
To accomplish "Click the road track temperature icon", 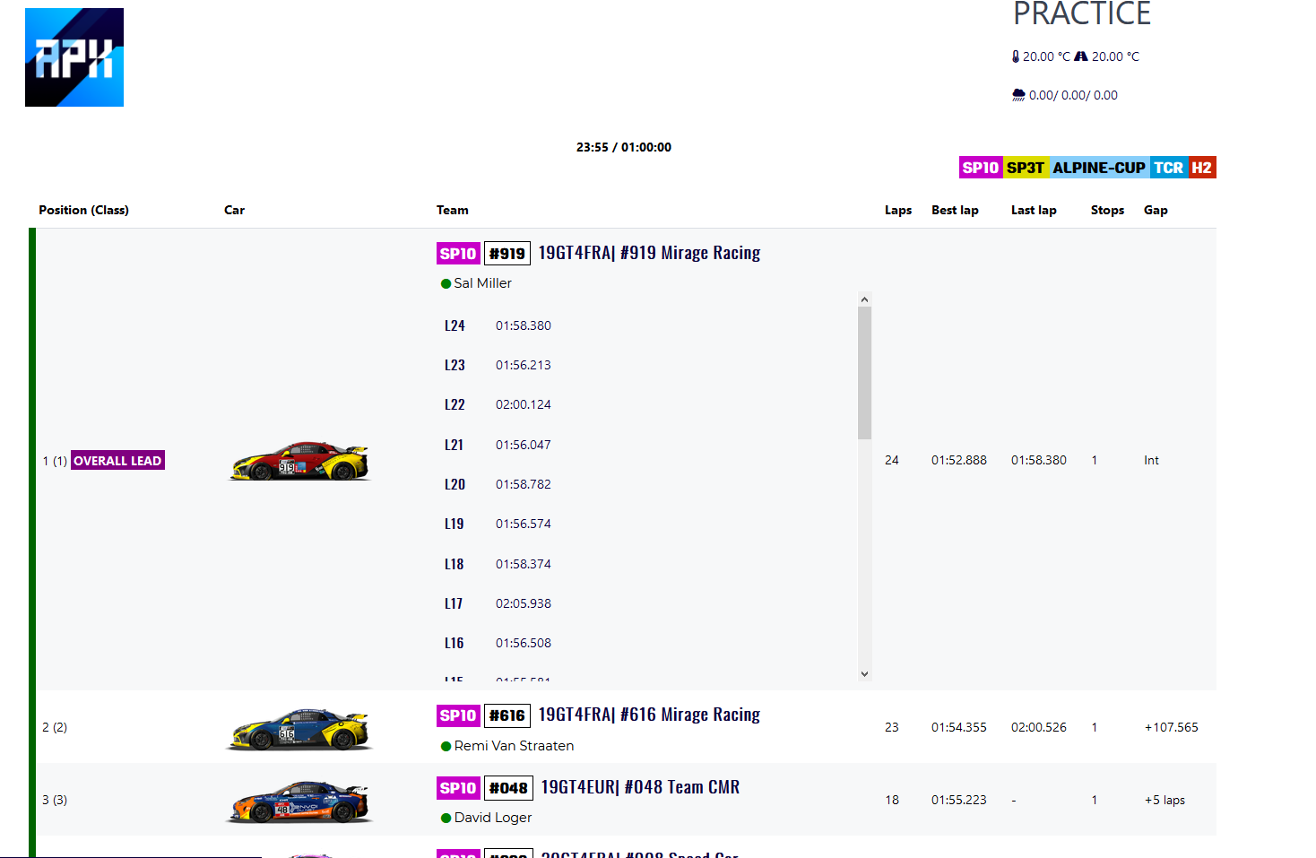I will [1081, 56].
